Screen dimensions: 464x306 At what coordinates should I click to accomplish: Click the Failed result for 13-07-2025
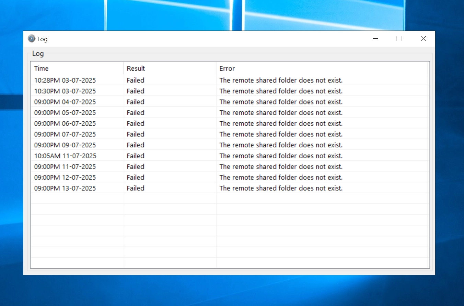(136, 188)
